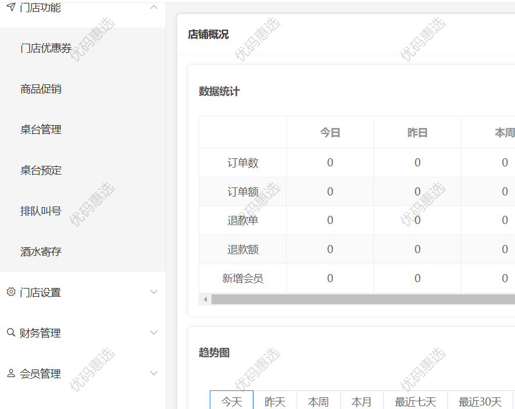This screenshot has width=515, height=409.
Task: Switch trend chart to 本周
Action: pos(318,401)
